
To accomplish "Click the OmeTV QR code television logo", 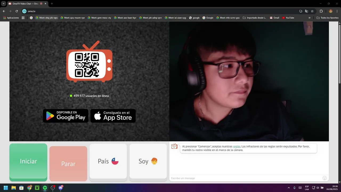I will (89, 61).
